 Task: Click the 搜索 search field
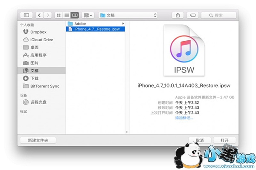221,15
